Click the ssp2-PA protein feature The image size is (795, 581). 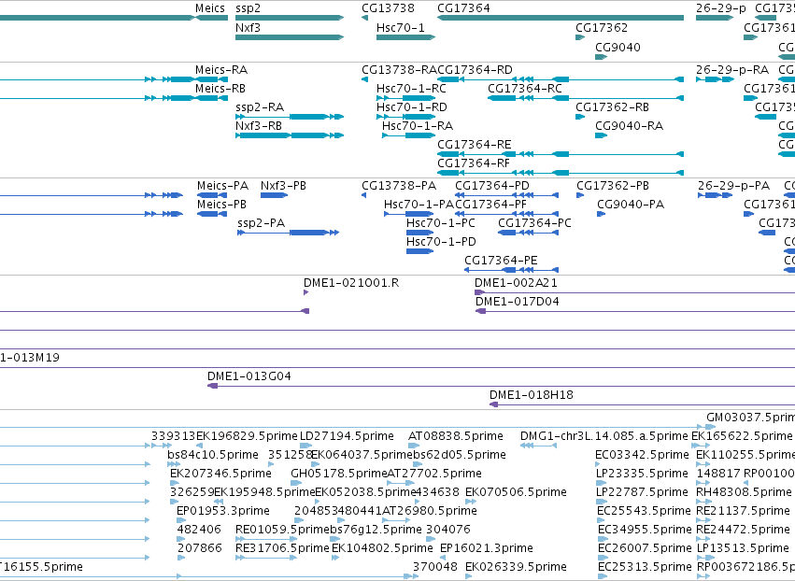pos(288,233)
